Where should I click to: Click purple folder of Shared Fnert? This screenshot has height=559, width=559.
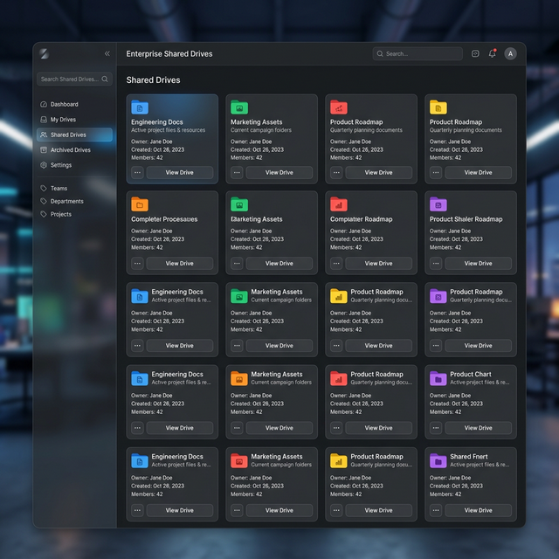pos(438,461)
